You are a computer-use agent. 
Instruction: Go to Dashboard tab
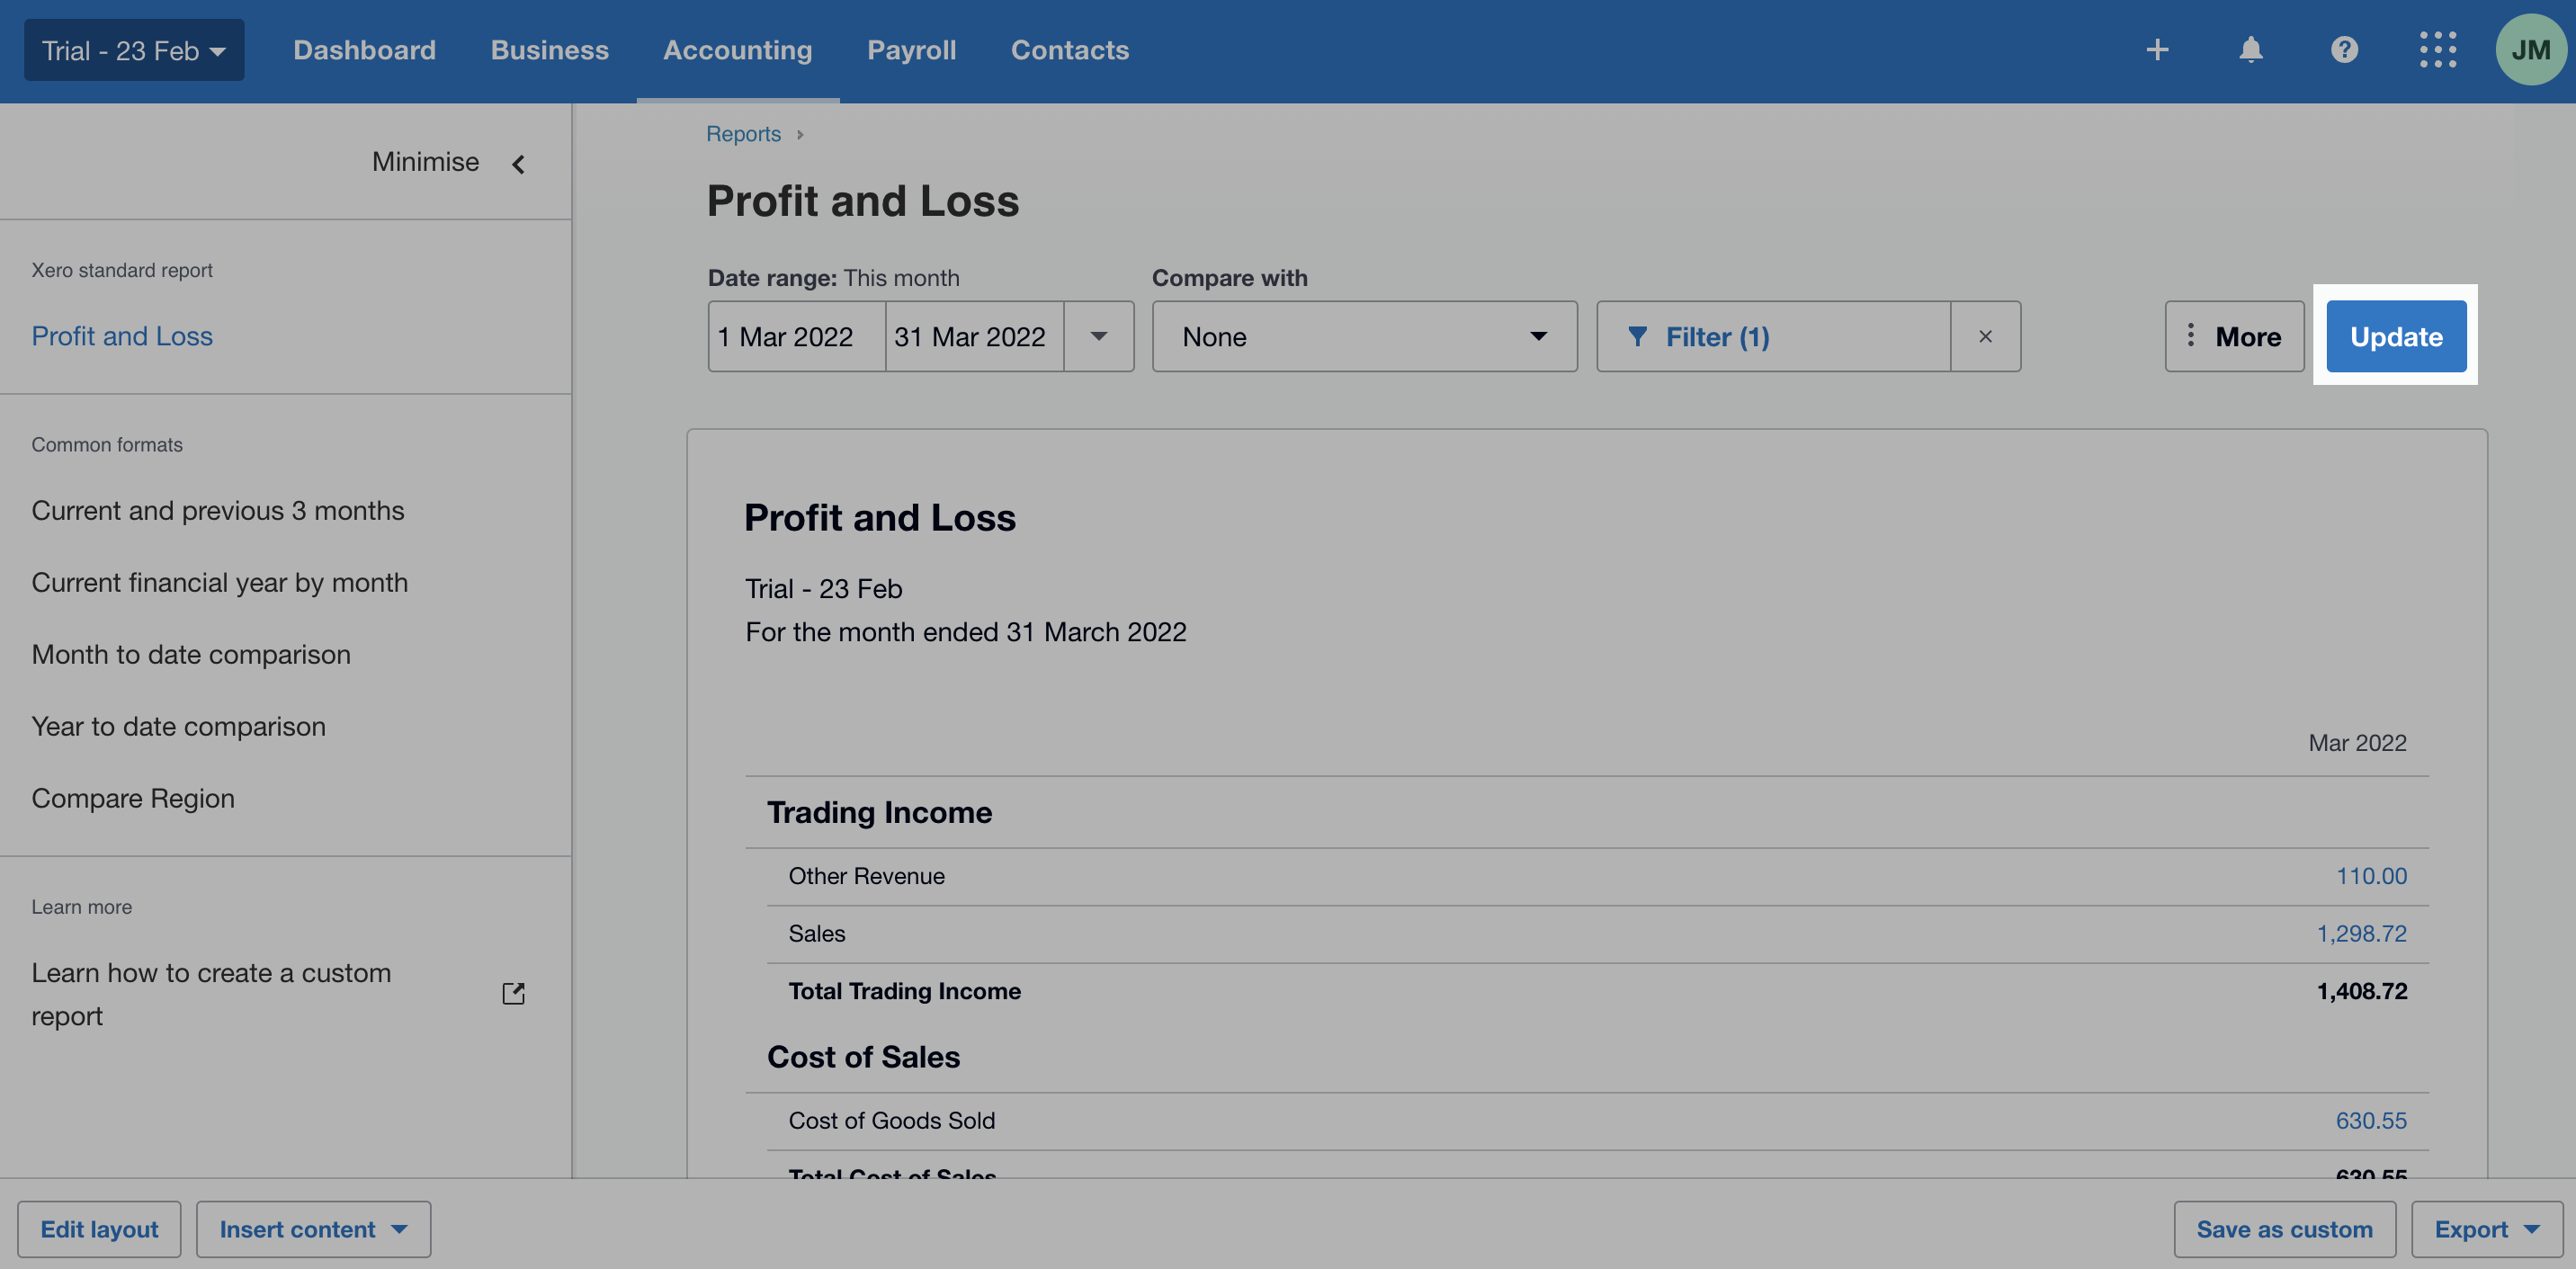[x=364, y=50]
